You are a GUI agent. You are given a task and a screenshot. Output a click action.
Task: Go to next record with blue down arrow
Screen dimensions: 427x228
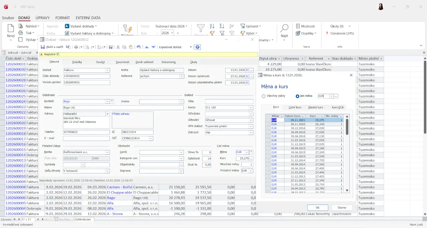[153, 47]
